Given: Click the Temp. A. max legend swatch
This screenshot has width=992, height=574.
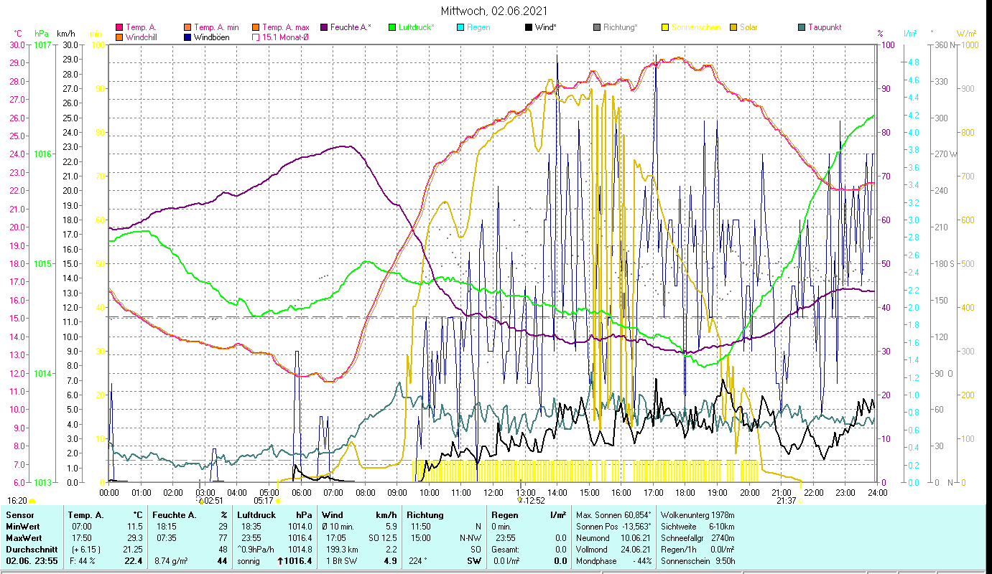Looking at the screenshot, I should tap(255, 27).
